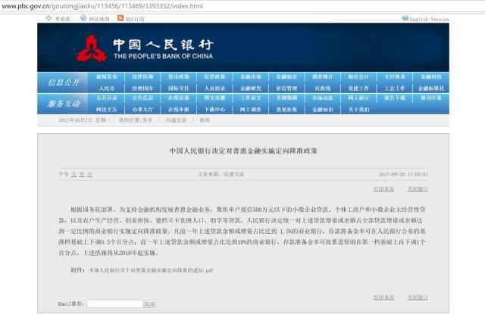
Task: Open the 支付体系 menu item
Action: 395,76
